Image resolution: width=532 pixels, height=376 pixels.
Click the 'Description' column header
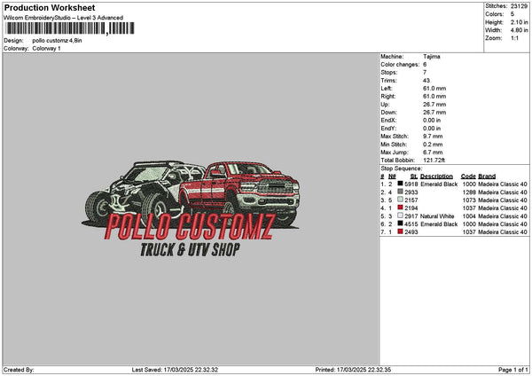point(436,176)
